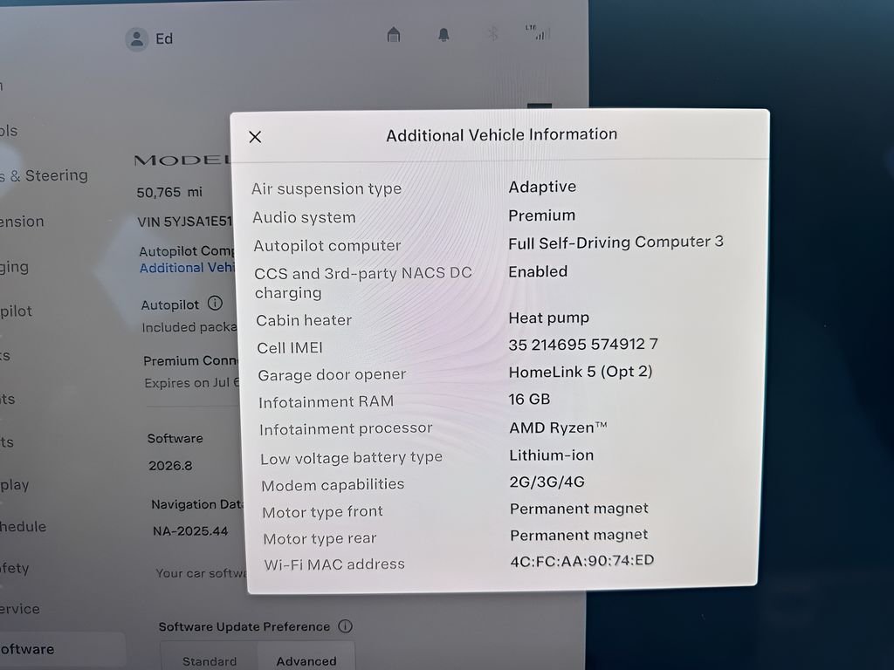Click info icon beside Software Update Preference
Viewport: 894px width, 670px height.
(x=345, y=626)
